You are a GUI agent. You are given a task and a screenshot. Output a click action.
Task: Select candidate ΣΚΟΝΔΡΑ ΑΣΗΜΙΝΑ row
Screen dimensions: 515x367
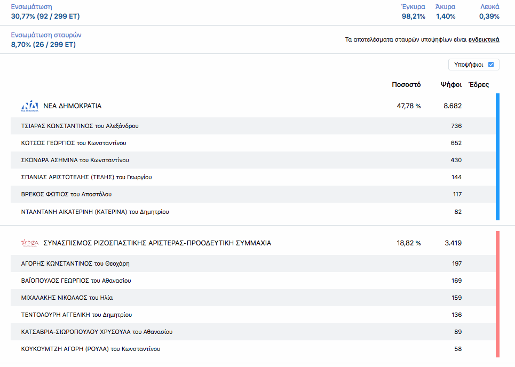[x=75, y=160]
